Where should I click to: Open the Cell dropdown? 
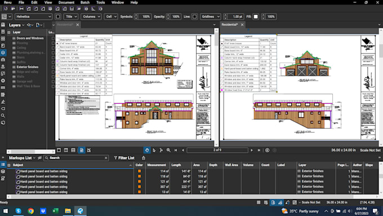pos(110,16)
